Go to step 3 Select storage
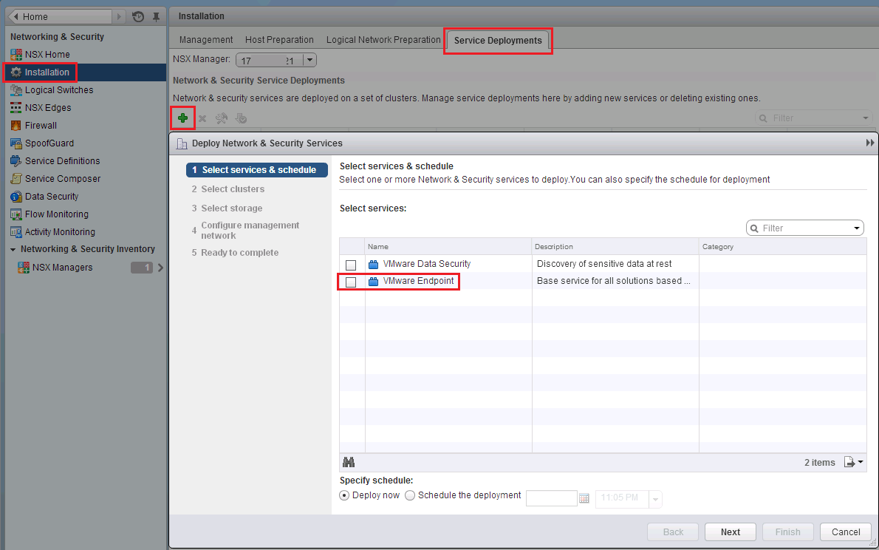This screenshot has height=550, width=879. (x=227, y=208)
